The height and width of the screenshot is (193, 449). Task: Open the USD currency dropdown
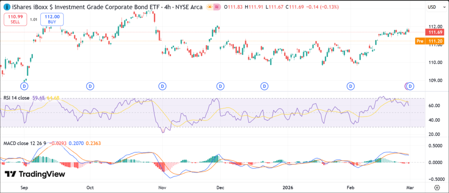coord(436,7)
